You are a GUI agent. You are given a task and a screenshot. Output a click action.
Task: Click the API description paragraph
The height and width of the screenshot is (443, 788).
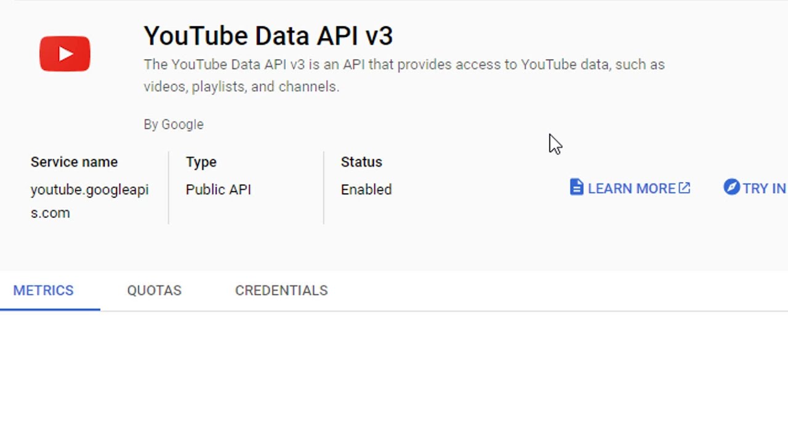pos(403,75)
